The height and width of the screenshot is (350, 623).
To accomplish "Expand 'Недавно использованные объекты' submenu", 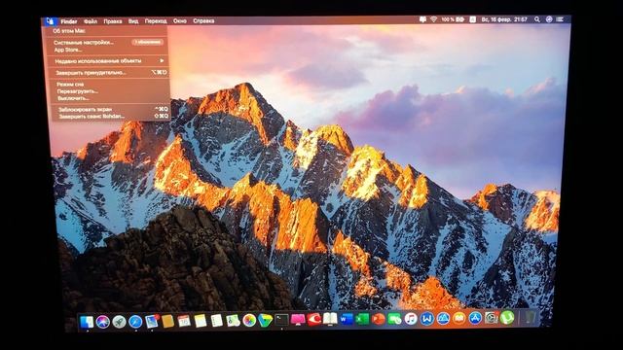I will pos(108,61).
